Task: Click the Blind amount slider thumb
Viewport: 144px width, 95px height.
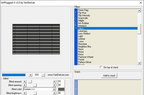Action: pos(30,81)
